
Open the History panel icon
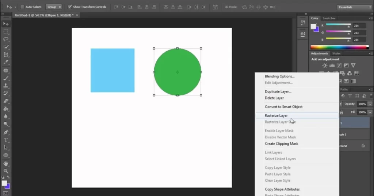click(303, 23)
